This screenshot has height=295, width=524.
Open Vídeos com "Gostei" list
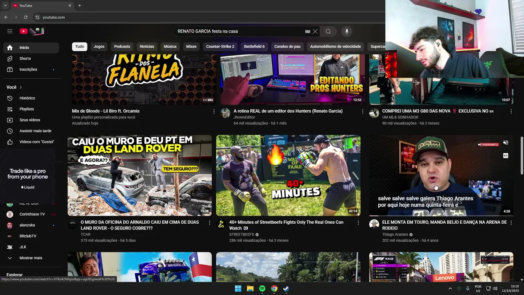point(31,142)
